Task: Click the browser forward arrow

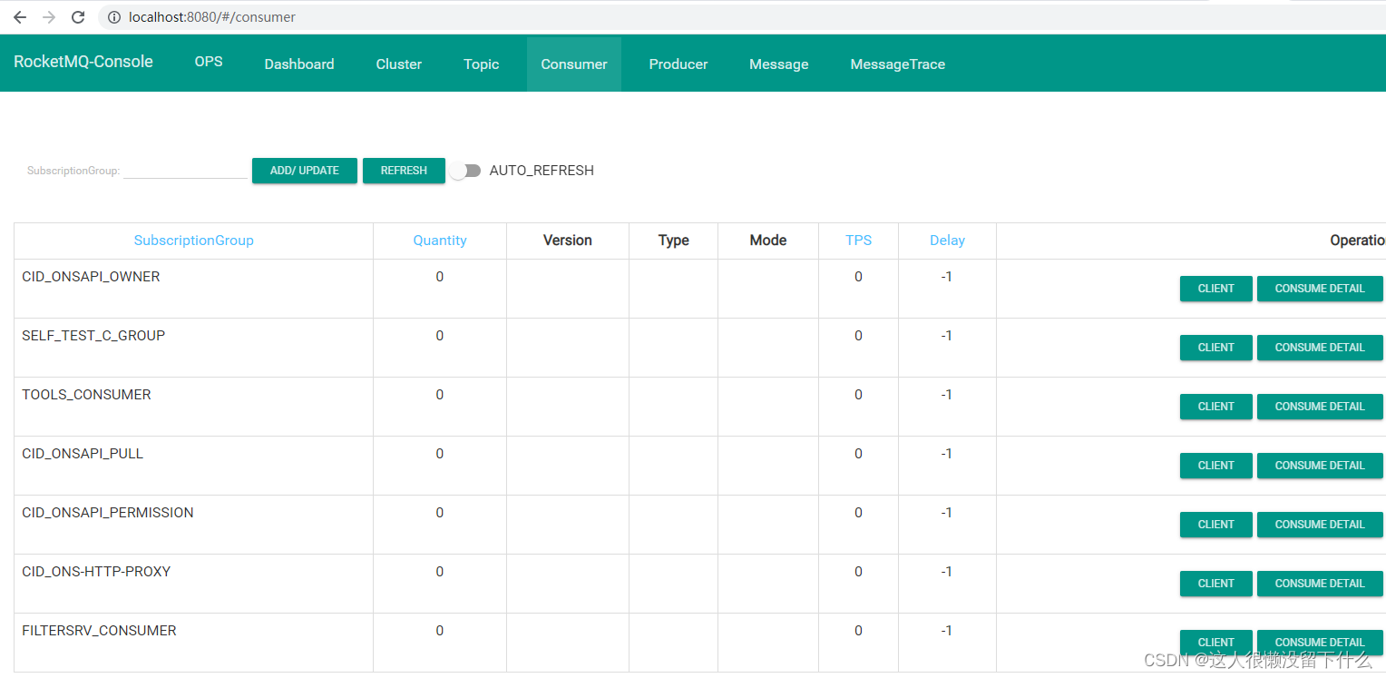Action: tap(49, 17)
